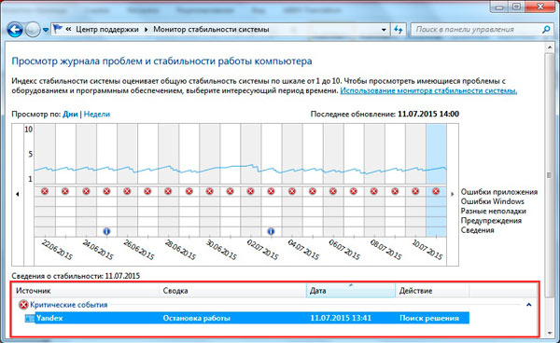Click the red icon beside Критические события

coord(23,305)
